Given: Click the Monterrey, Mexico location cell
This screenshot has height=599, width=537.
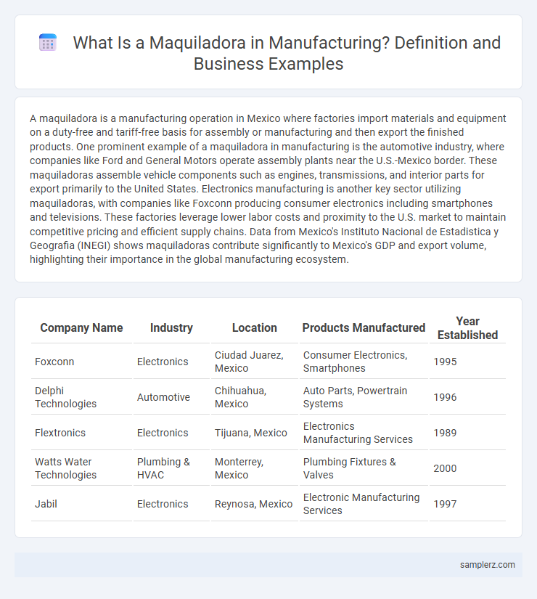Looking at the screenshot, I should [255, 468].
